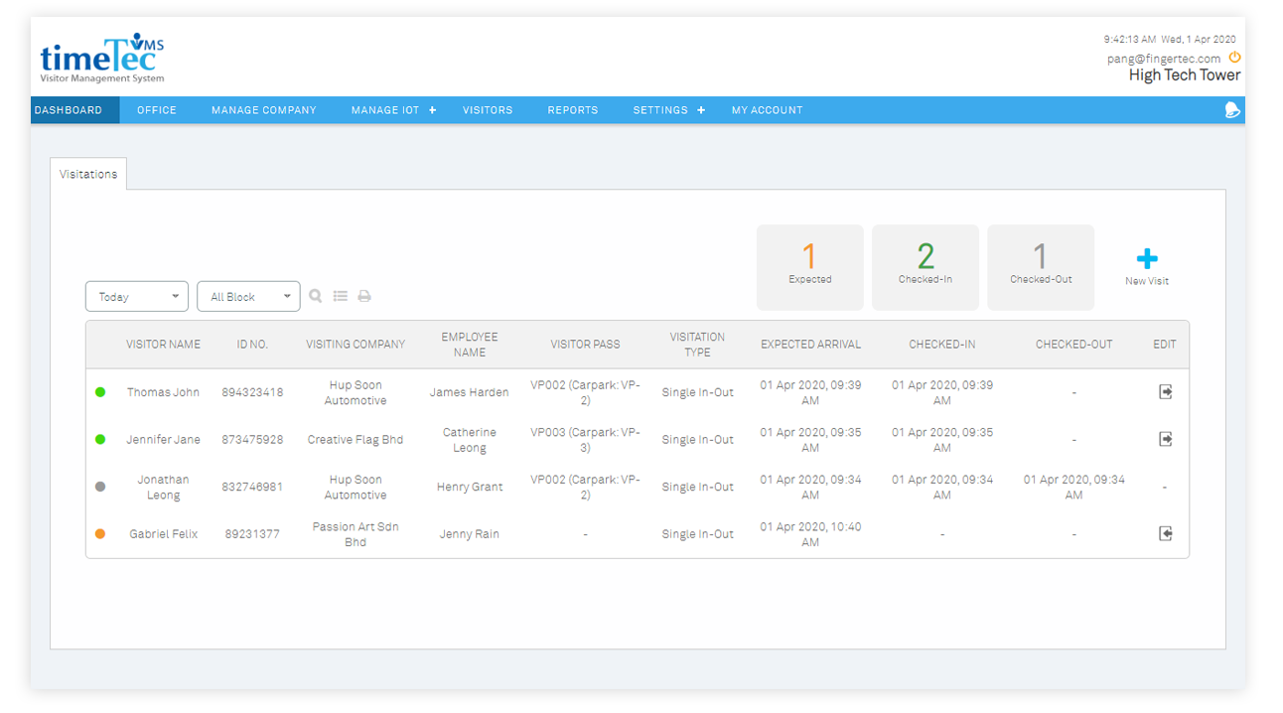Image resolution: width=1283 pixels, height=713 pixels.
Task: Expand the Manage IOT menu
Action: pyautogui.click(x=393, y=110)
